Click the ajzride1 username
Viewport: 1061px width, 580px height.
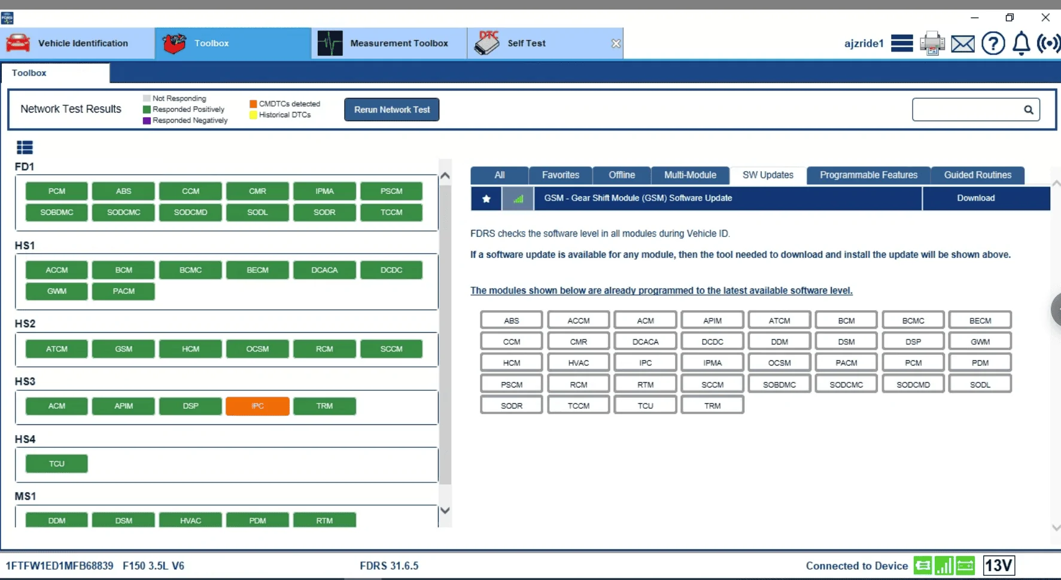click(x=864, y=44)
